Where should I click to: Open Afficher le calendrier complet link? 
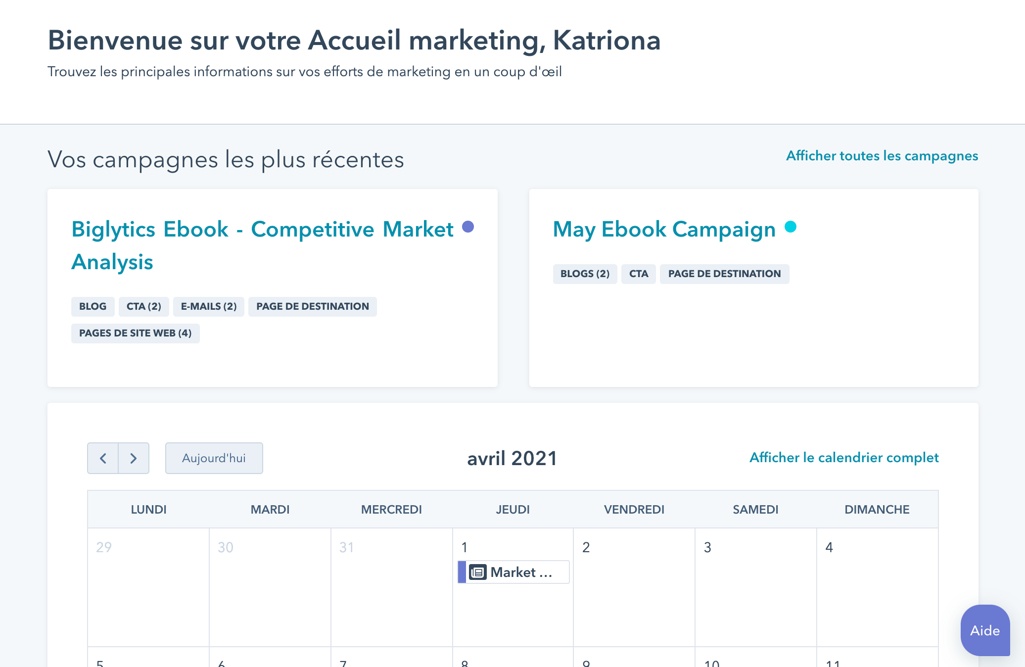point(844,458)
